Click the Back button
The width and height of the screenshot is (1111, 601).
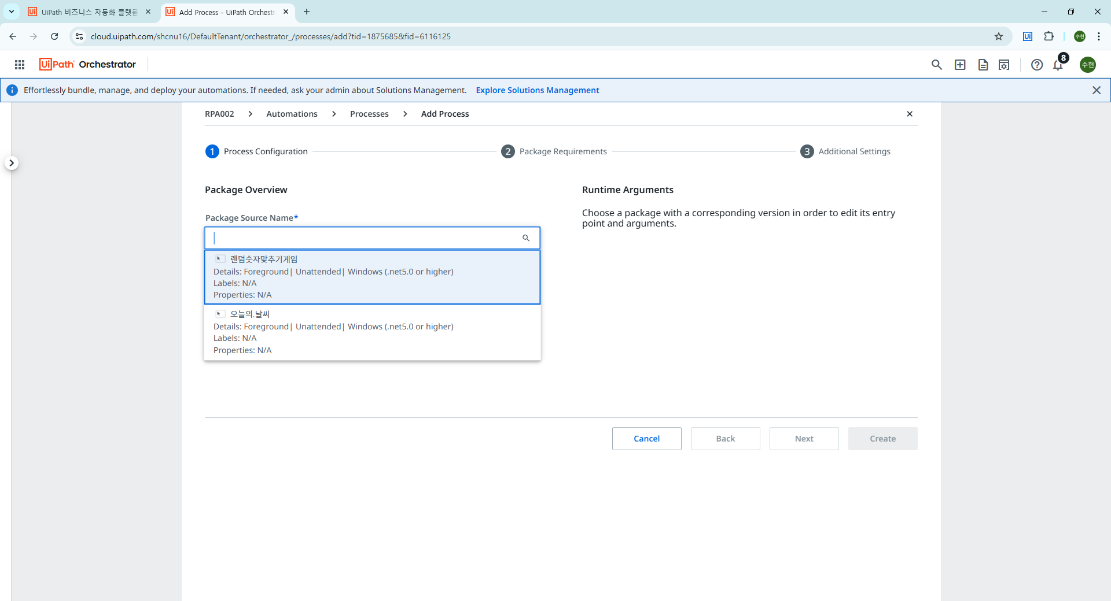pos(726,439)
